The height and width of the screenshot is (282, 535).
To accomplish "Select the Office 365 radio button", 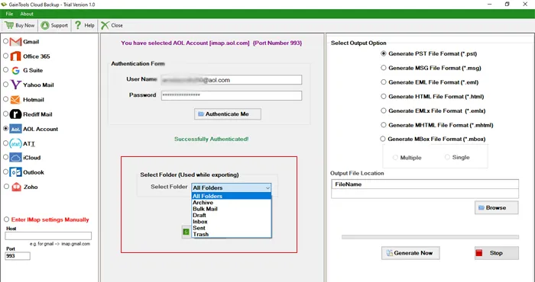I will (6, 56).
